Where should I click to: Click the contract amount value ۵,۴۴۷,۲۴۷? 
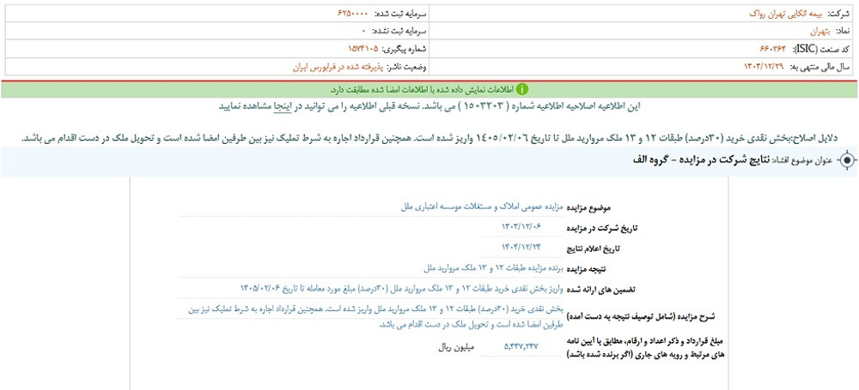(521, 347)
